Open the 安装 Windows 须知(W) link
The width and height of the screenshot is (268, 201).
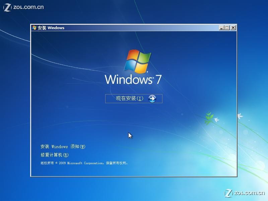pos(62,147)
